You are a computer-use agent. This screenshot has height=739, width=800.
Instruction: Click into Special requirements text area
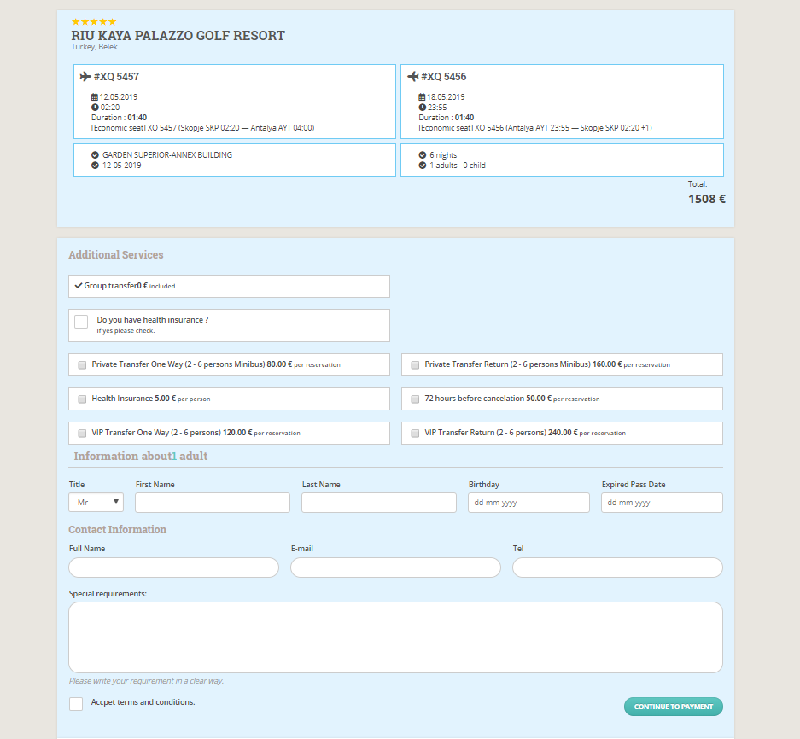click(395, 637)
